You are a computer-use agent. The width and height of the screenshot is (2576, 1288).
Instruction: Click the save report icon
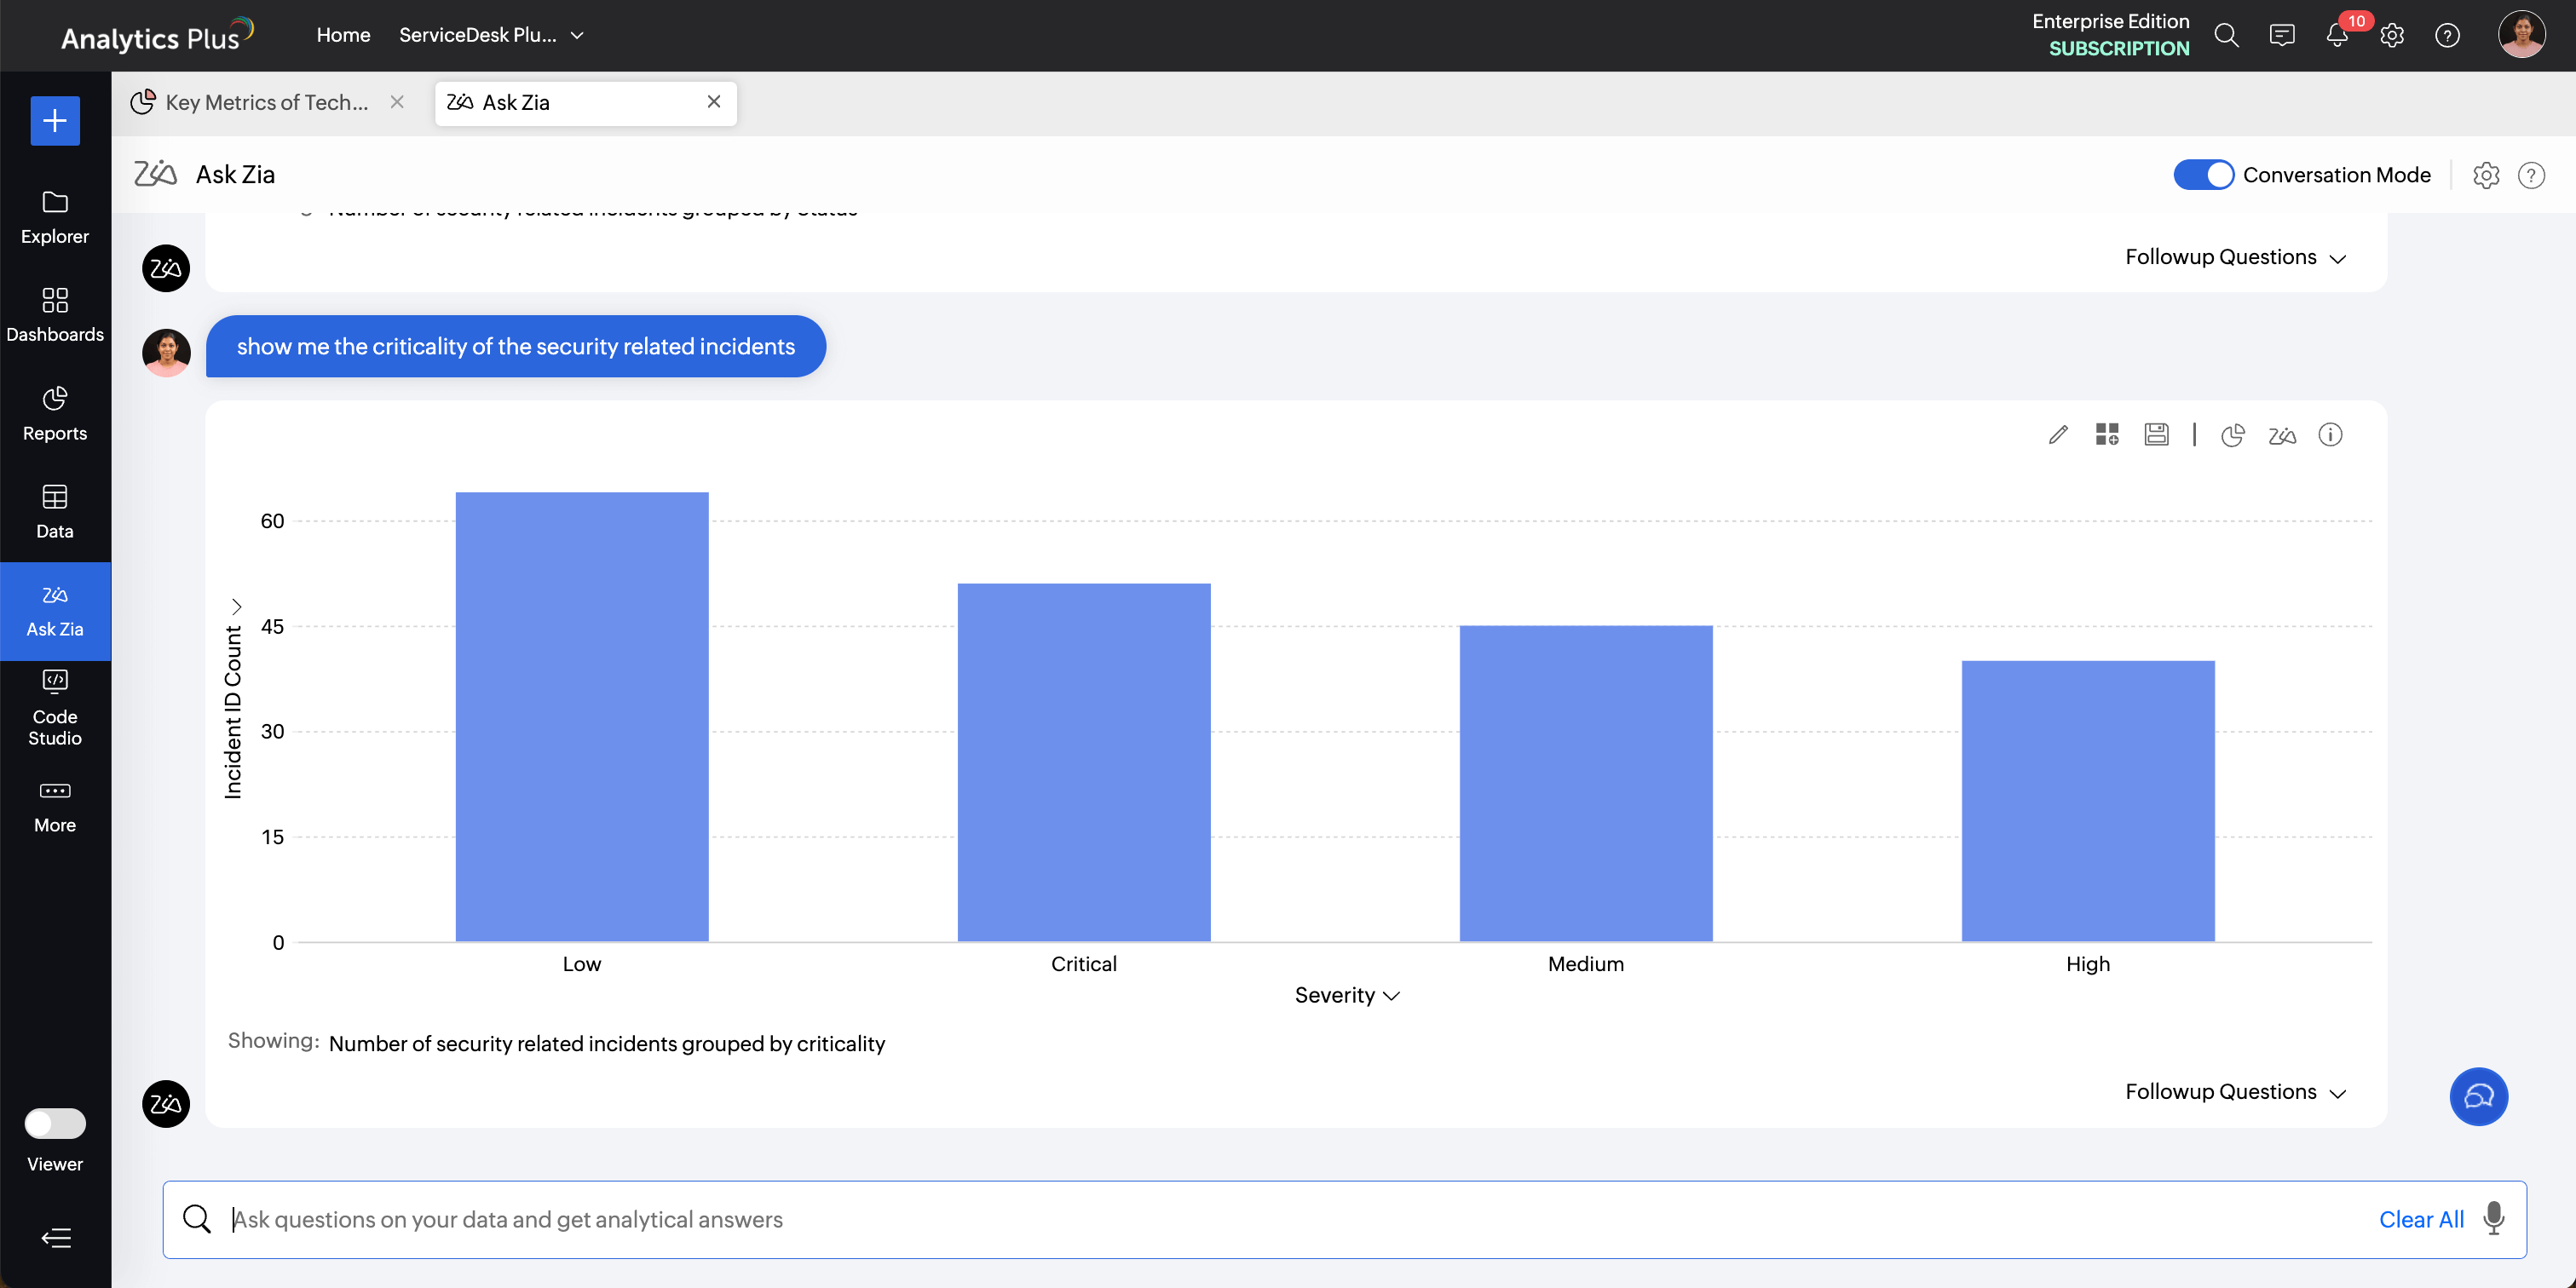click(x=2156, y=435)
